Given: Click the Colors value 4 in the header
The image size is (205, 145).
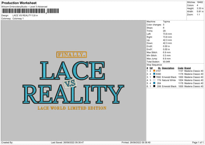Looking at the screenshot, I should (197, 5).
